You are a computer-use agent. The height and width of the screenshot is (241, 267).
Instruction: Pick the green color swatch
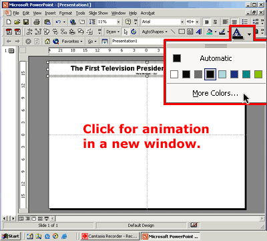coord(258,74)
